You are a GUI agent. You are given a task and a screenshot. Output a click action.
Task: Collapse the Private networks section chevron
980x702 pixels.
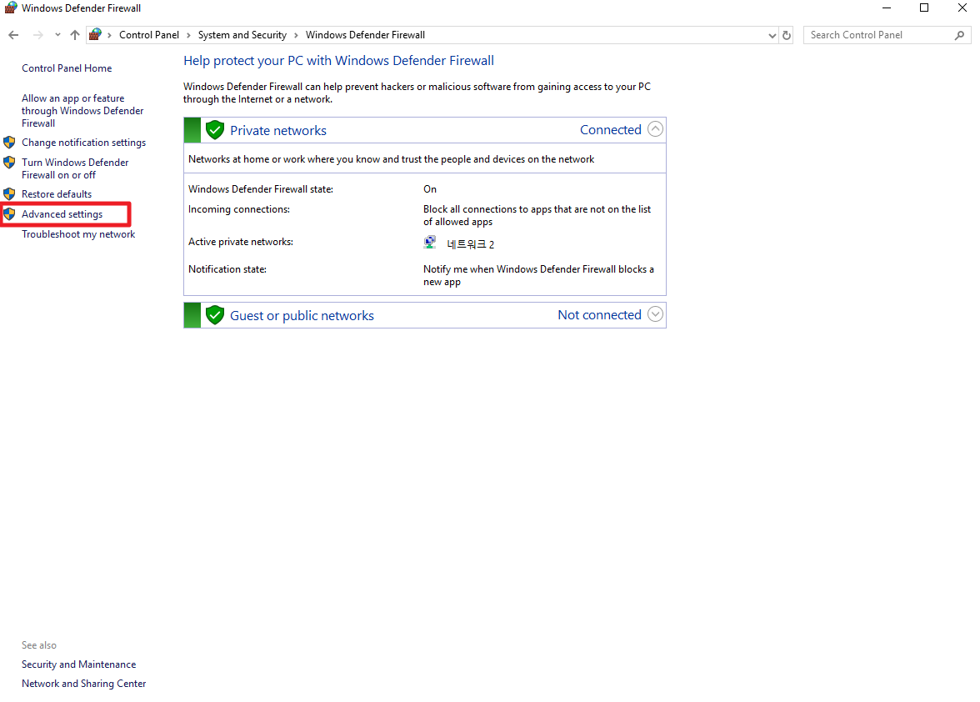click(655, 129)
